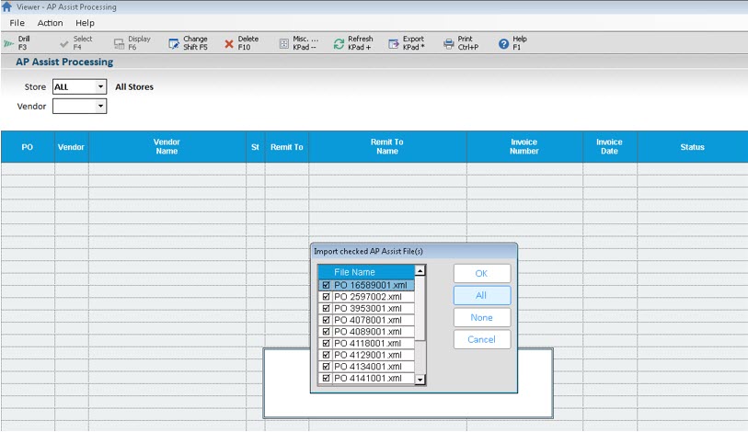748x432 pixels.
Task: Open Help F1 from the toolbar
Action: [503, 43]
